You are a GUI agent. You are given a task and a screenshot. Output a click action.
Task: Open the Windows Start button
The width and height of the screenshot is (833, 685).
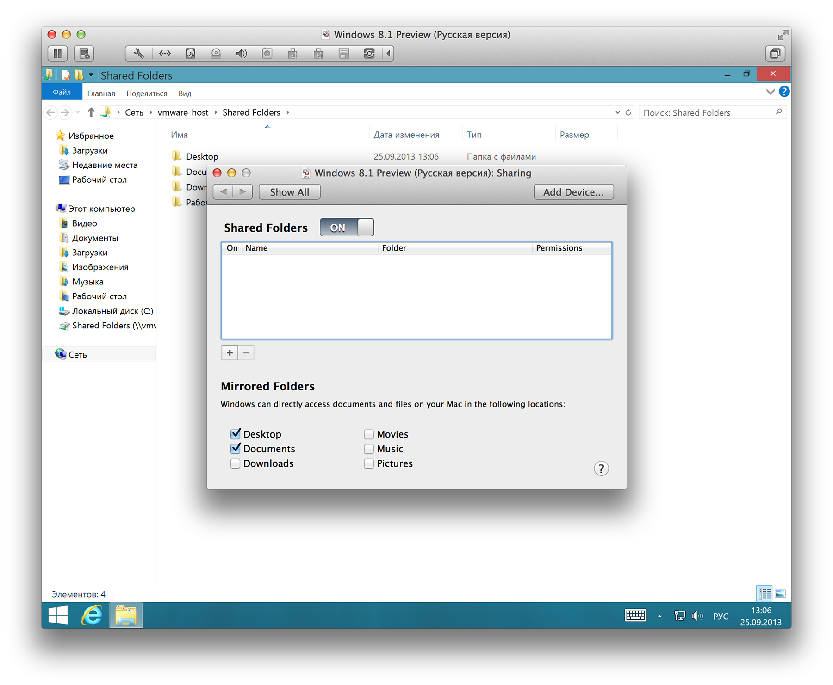tap(58, 615)
